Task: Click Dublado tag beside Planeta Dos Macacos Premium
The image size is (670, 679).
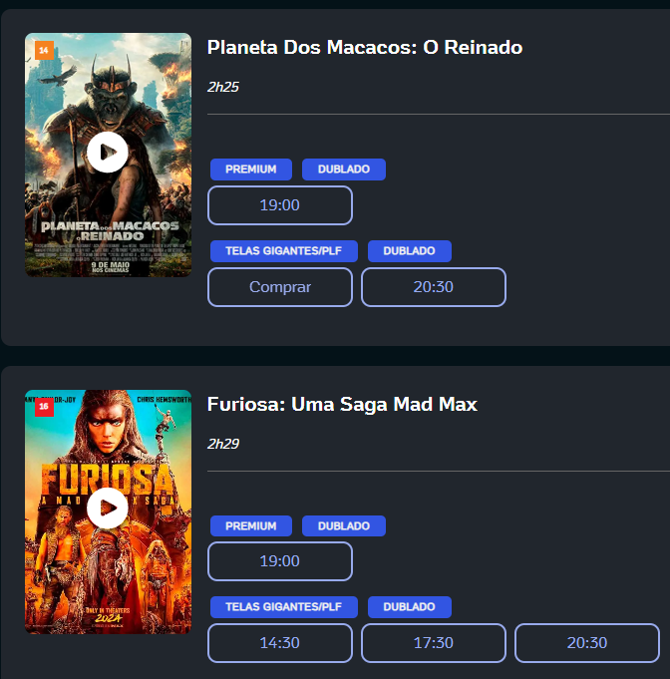Action: [x=343, y=170]
